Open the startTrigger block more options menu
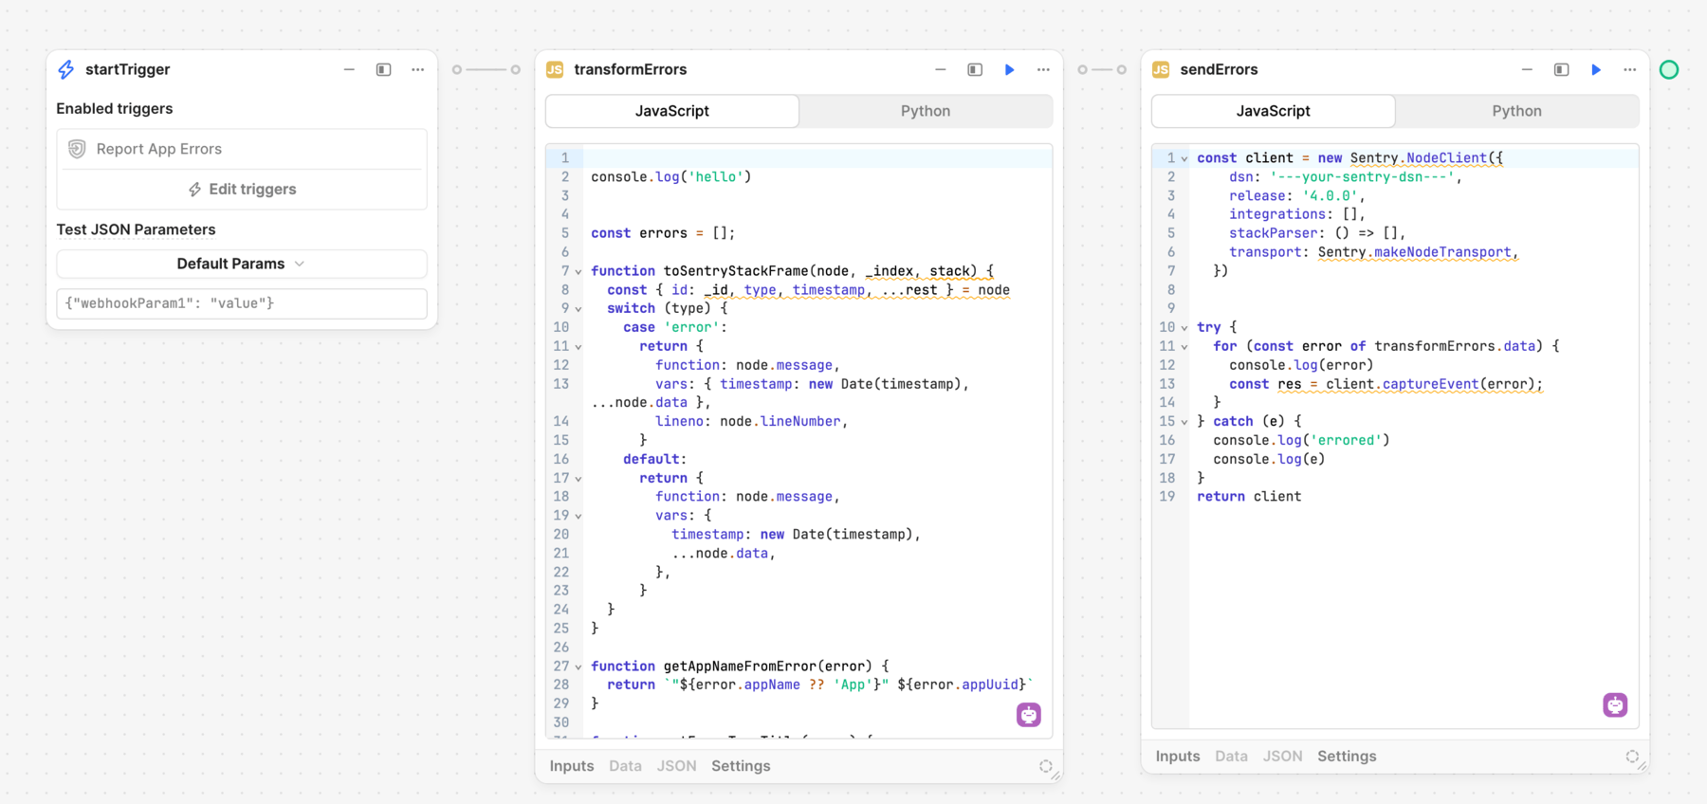 coord(417,69)
